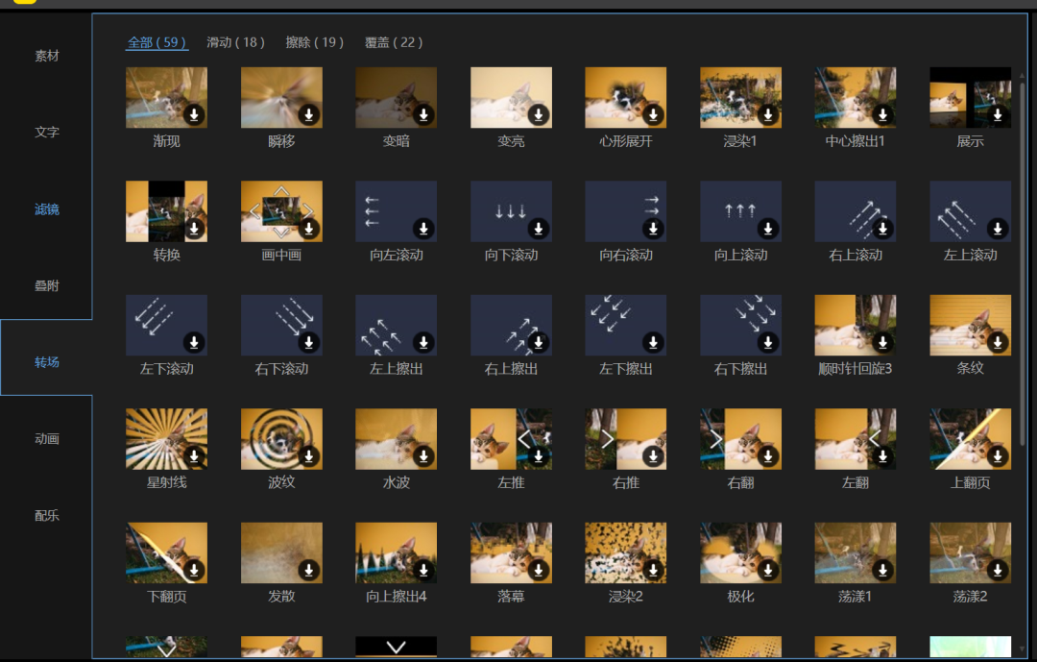Download the 变亮 transition
This screenshot has width=1037, height=662.
pos(539,114)
